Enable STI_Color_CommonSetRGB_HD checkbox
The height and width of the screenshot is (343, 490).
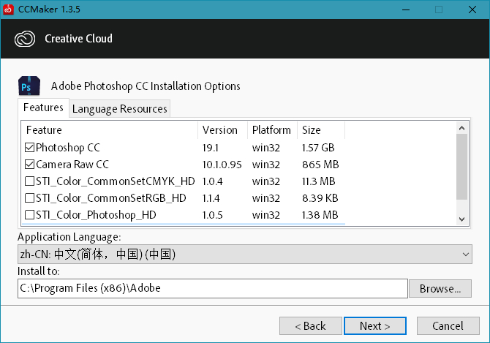(29, 198)
